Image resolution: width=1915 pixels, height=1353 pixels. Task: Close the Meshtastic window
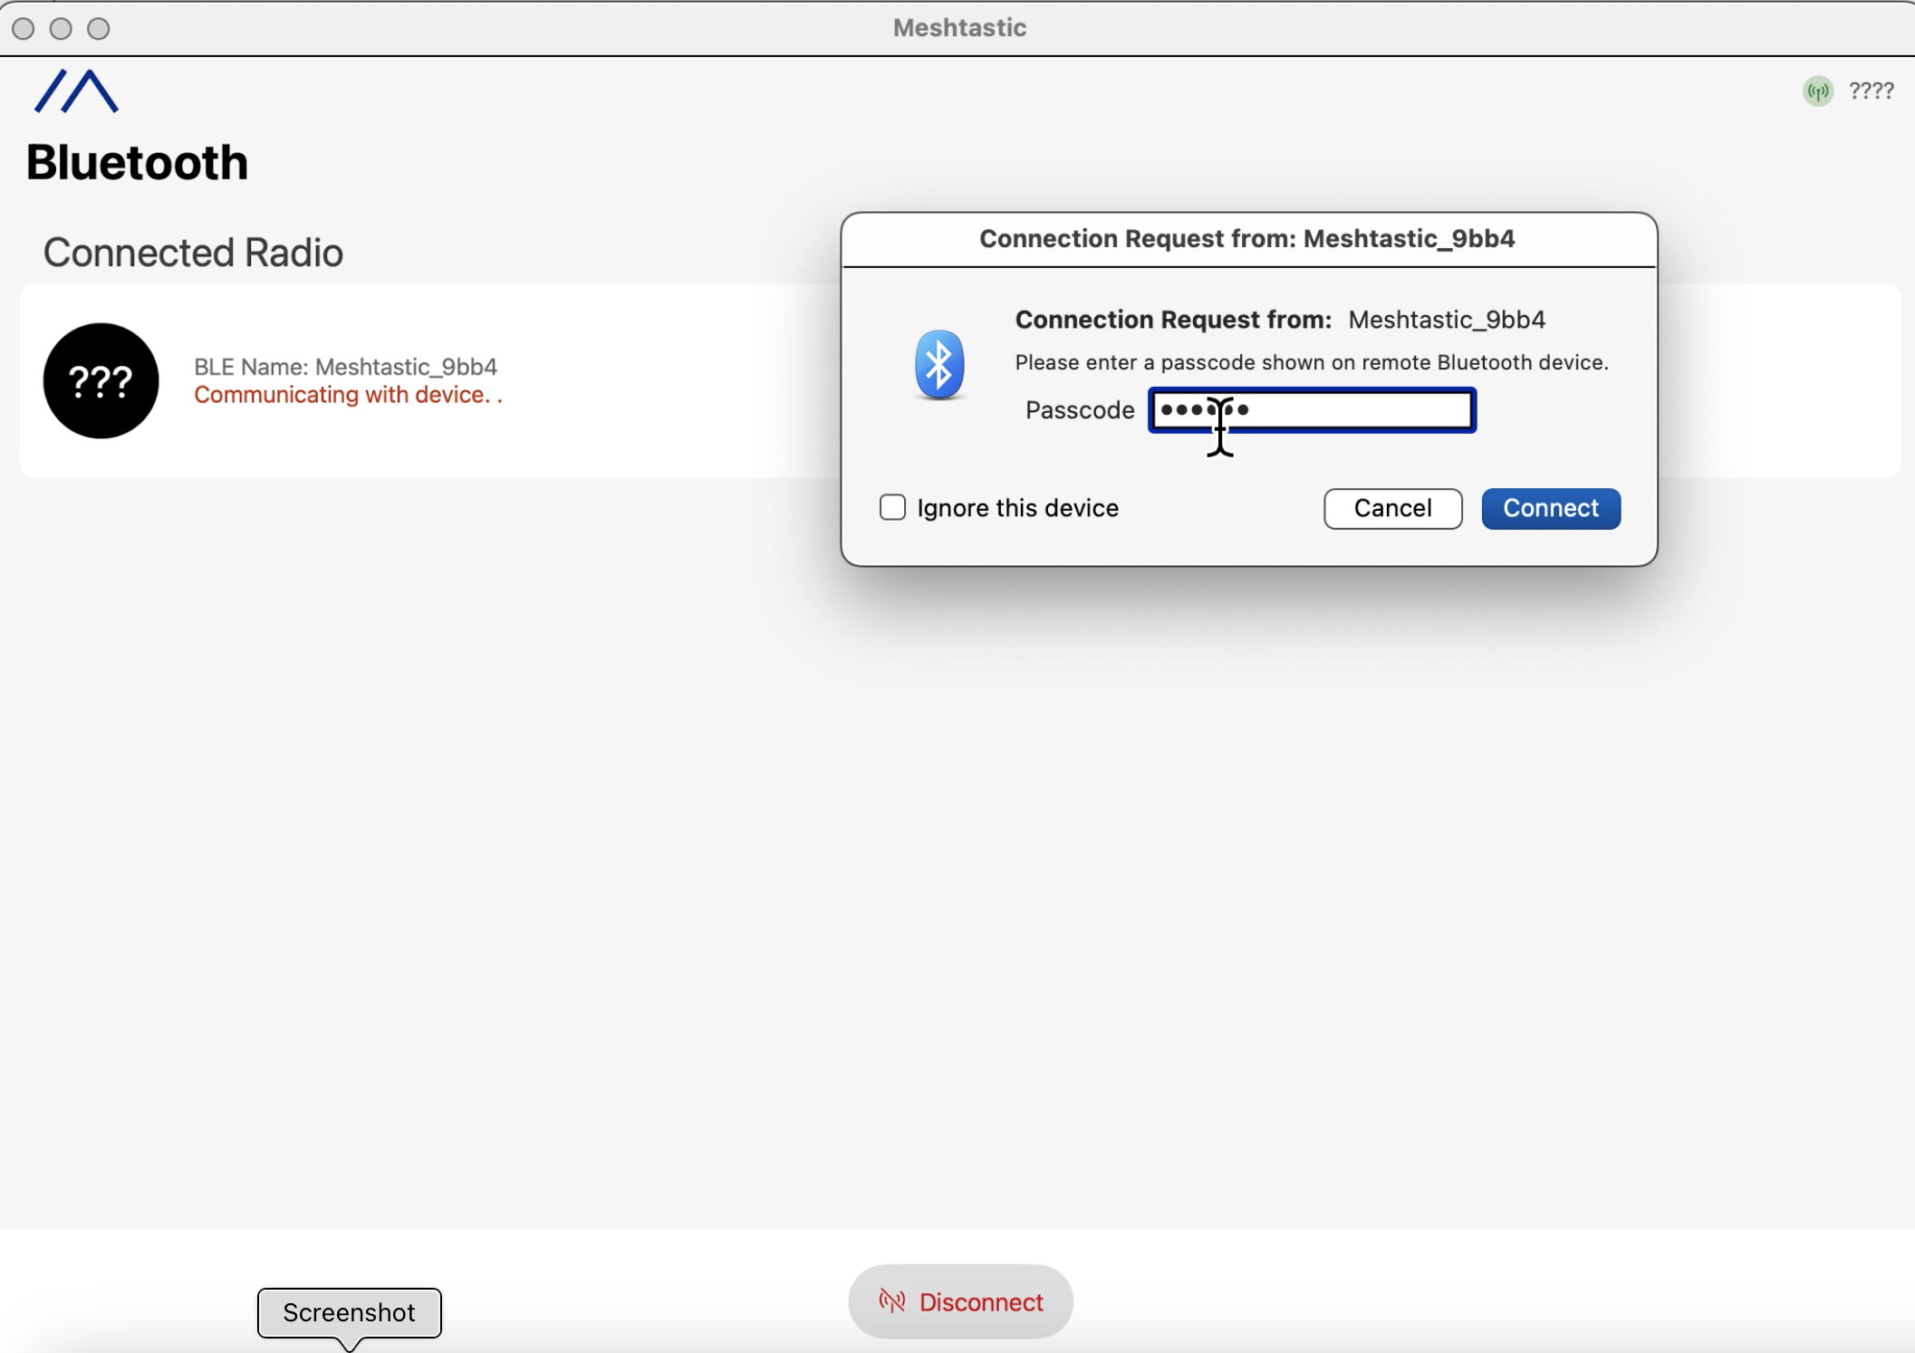tap(24, 29)
